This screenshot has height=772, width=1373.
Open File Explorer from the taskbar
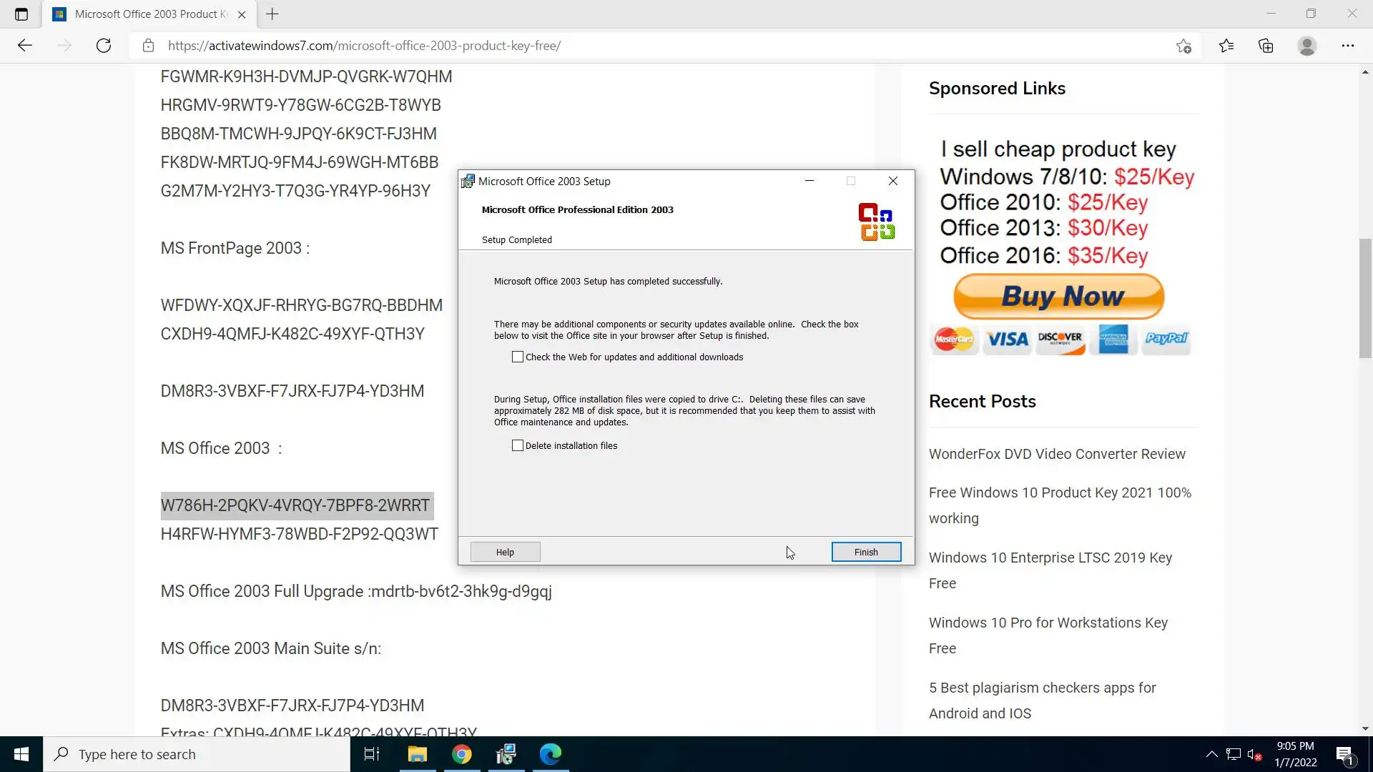pyautogui.click(x=417, y=754)
